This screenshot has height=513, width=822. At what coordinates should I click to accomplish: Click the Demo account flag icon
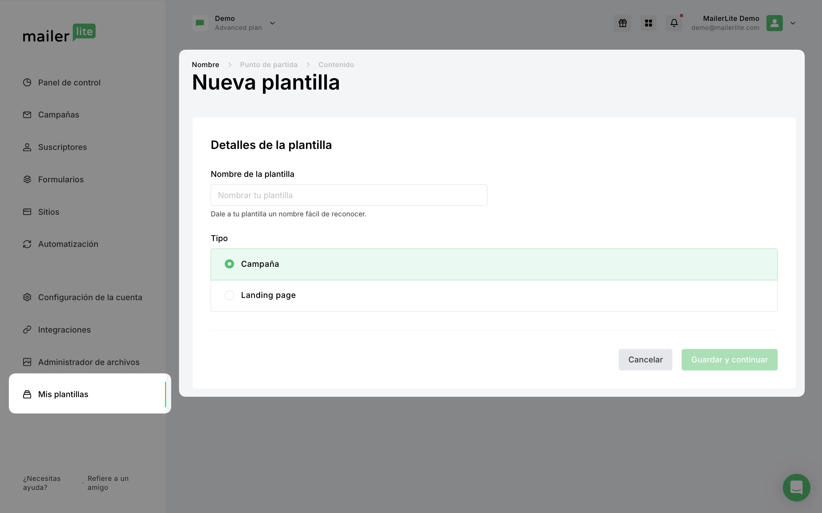pos(200,23)
